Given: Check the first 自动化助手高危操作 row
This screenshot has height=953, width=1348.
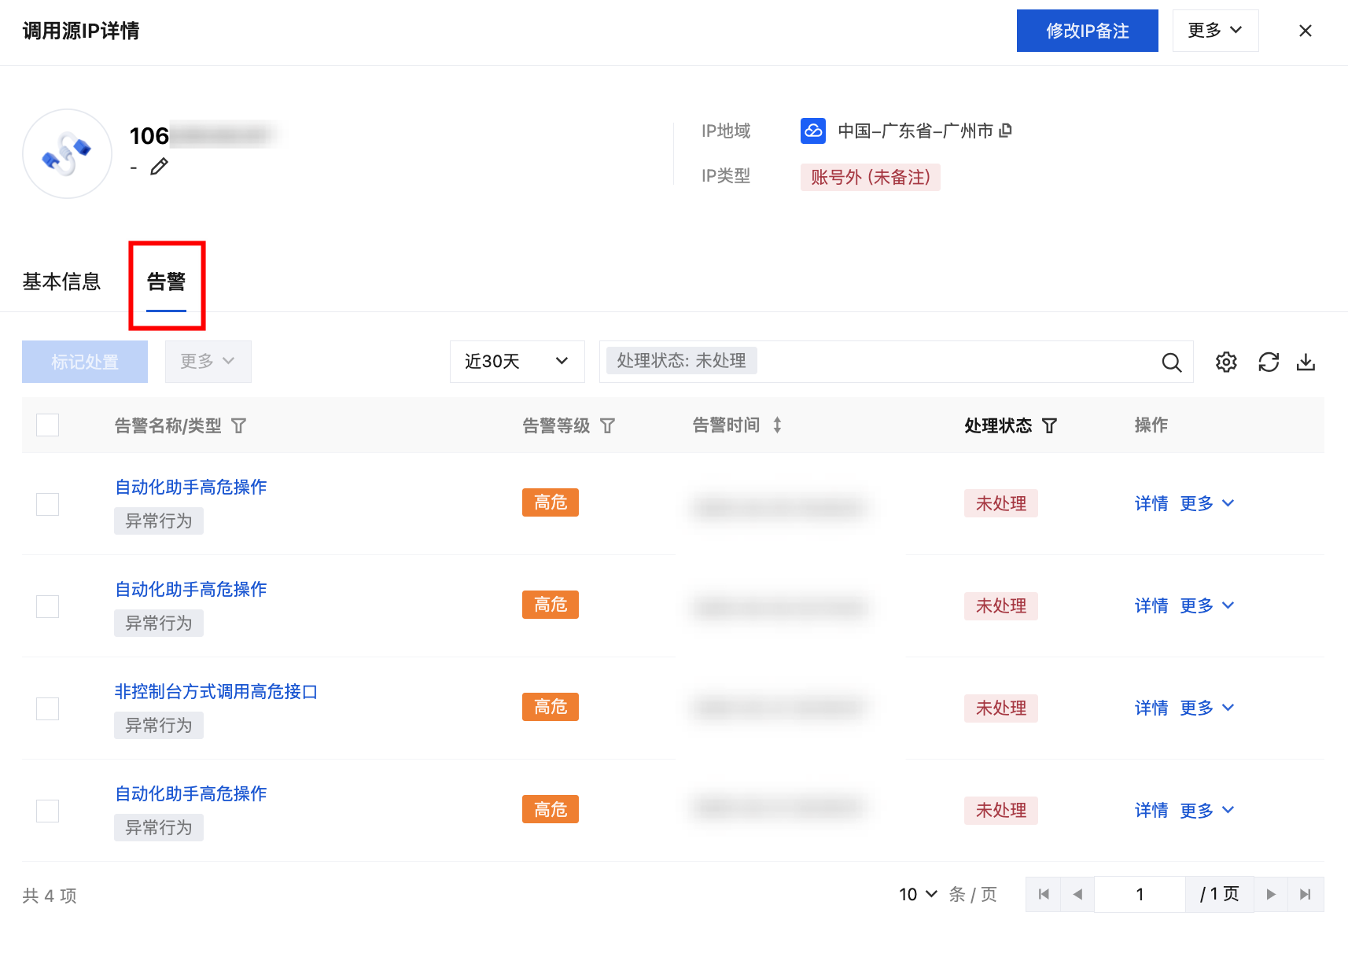Looking at the screenshot, I should pos(48,504).
